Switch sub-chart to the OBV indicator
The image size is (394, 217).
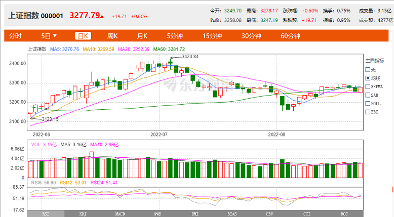(269, 214)
